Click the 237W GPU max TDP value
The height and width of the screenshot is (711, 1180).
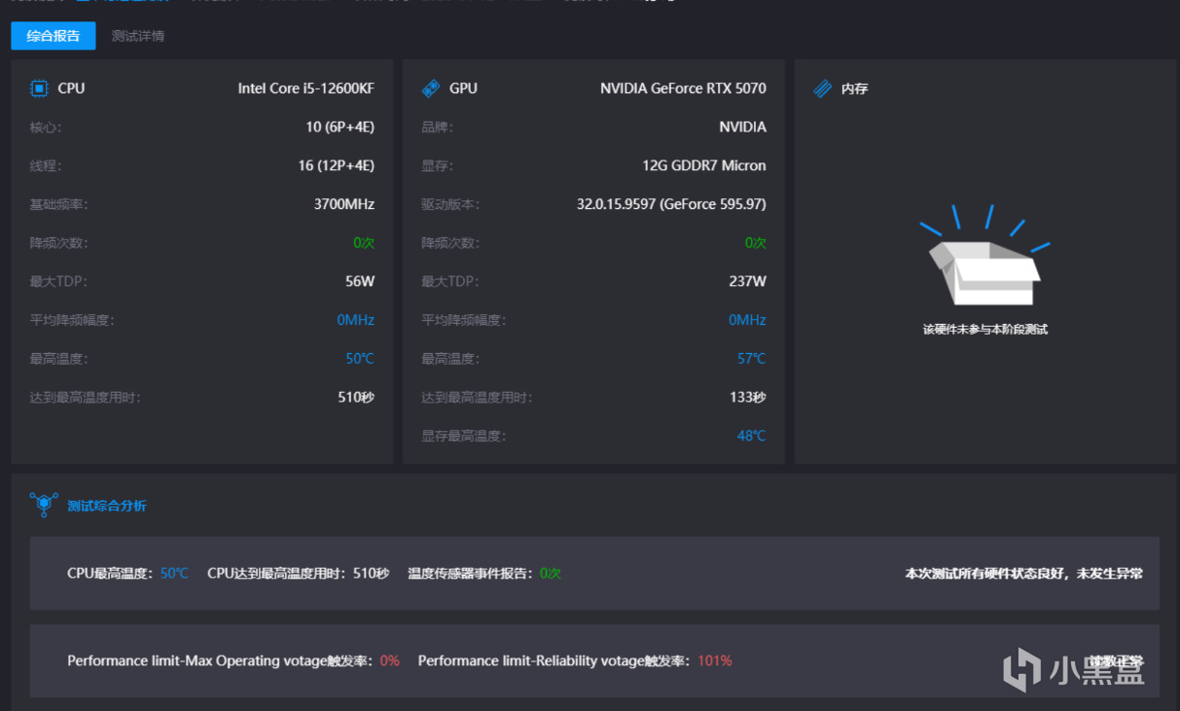click(747, 281)
